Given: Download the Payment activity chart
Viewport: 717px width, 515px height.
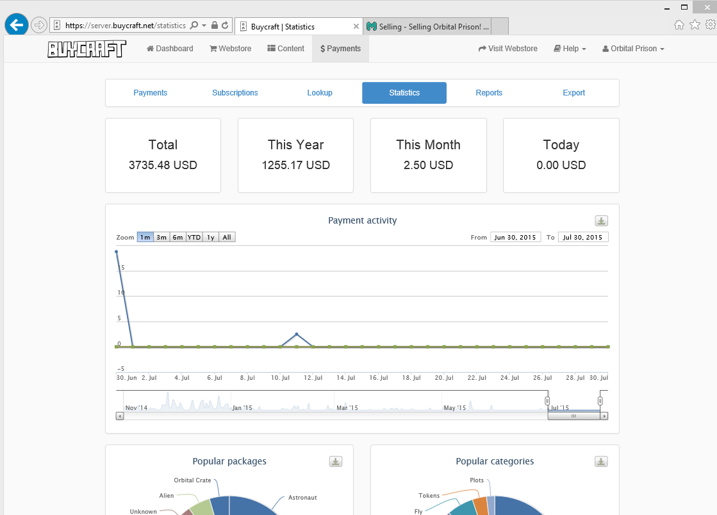Looking at the screenshot, I should click(x=601, y=221).
